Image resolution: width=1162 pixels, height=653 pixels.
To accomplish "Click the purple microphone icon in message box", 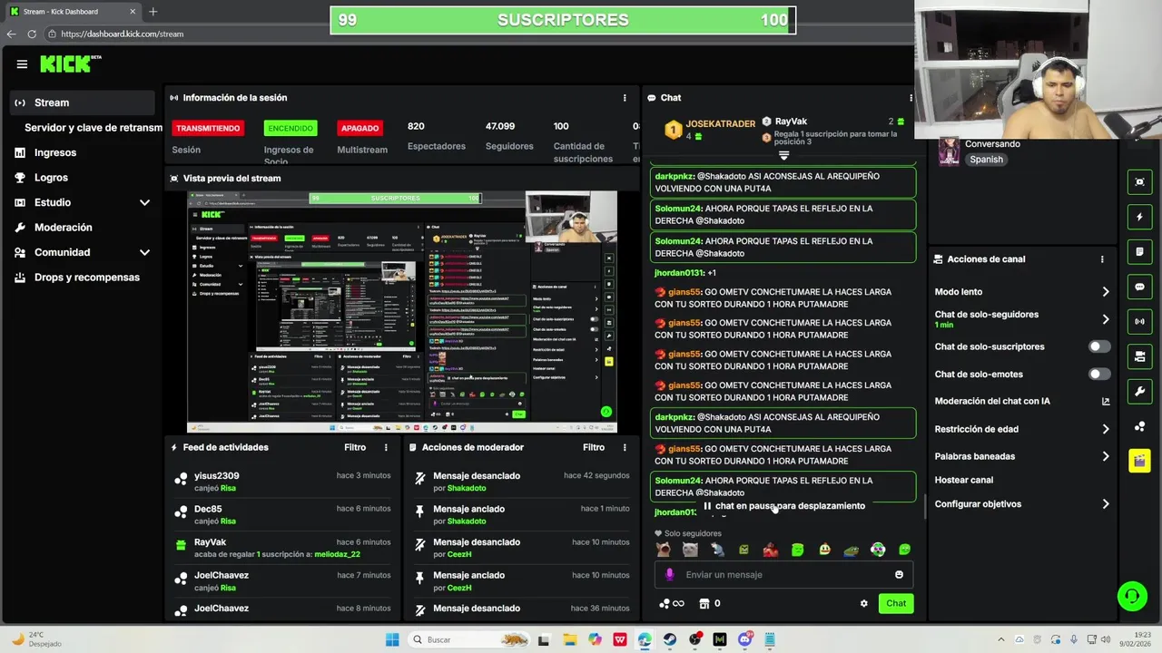I will point(670,574).
